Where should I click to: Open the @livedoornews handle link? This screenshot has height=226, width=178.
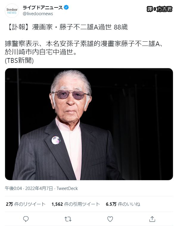pos(38,14)
